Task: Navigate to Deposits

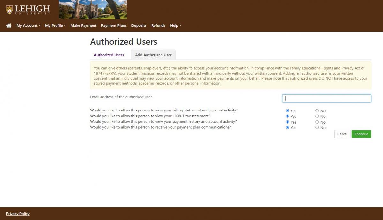Action: 139,25
